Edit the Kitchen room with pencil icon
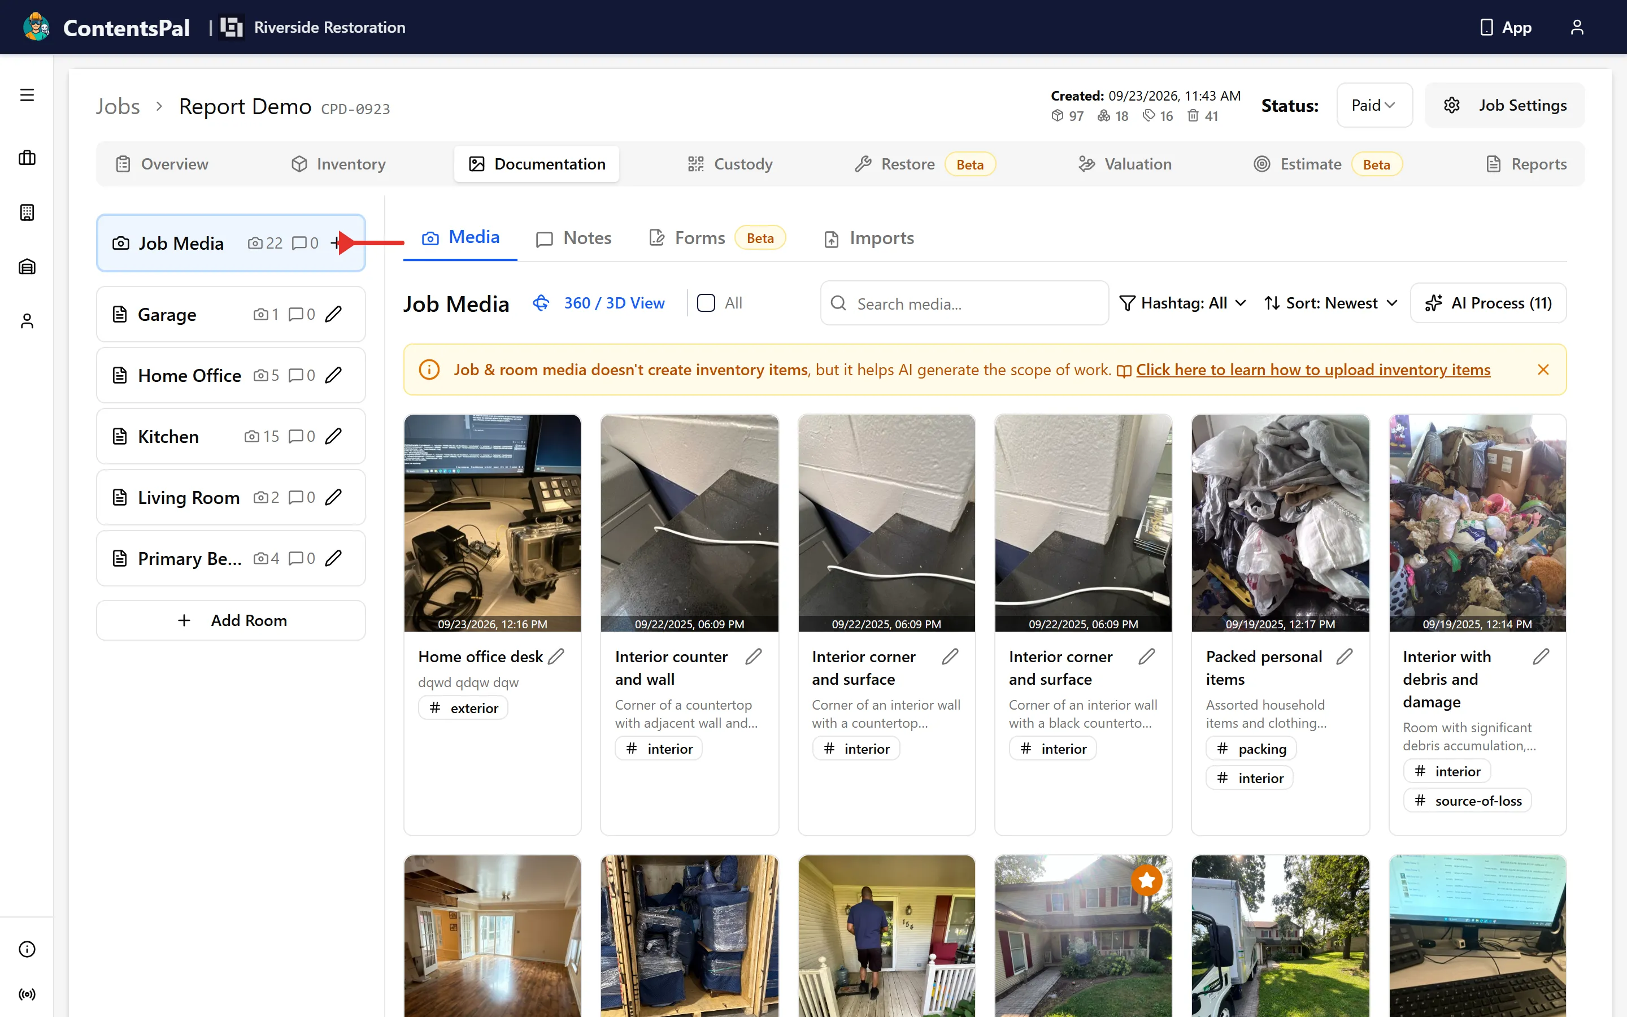 tap(333, 436)
